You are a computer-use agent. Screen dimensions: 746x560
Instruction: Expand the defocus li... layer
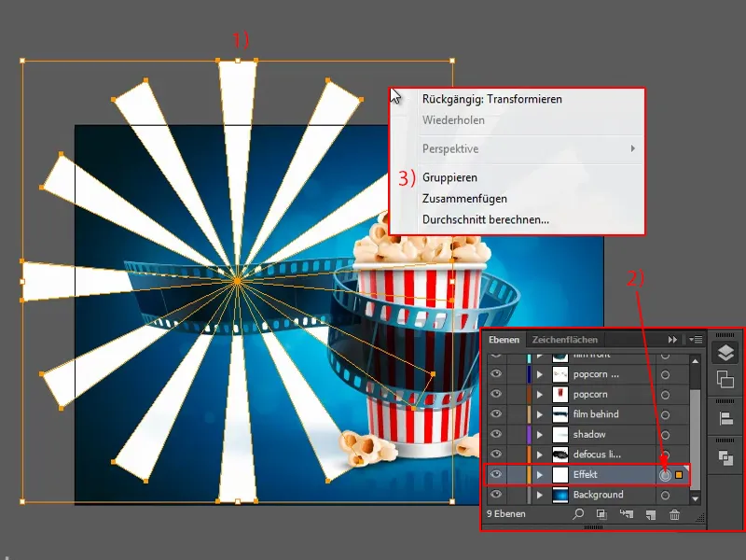pyautogui.click(x=540, y=455)
